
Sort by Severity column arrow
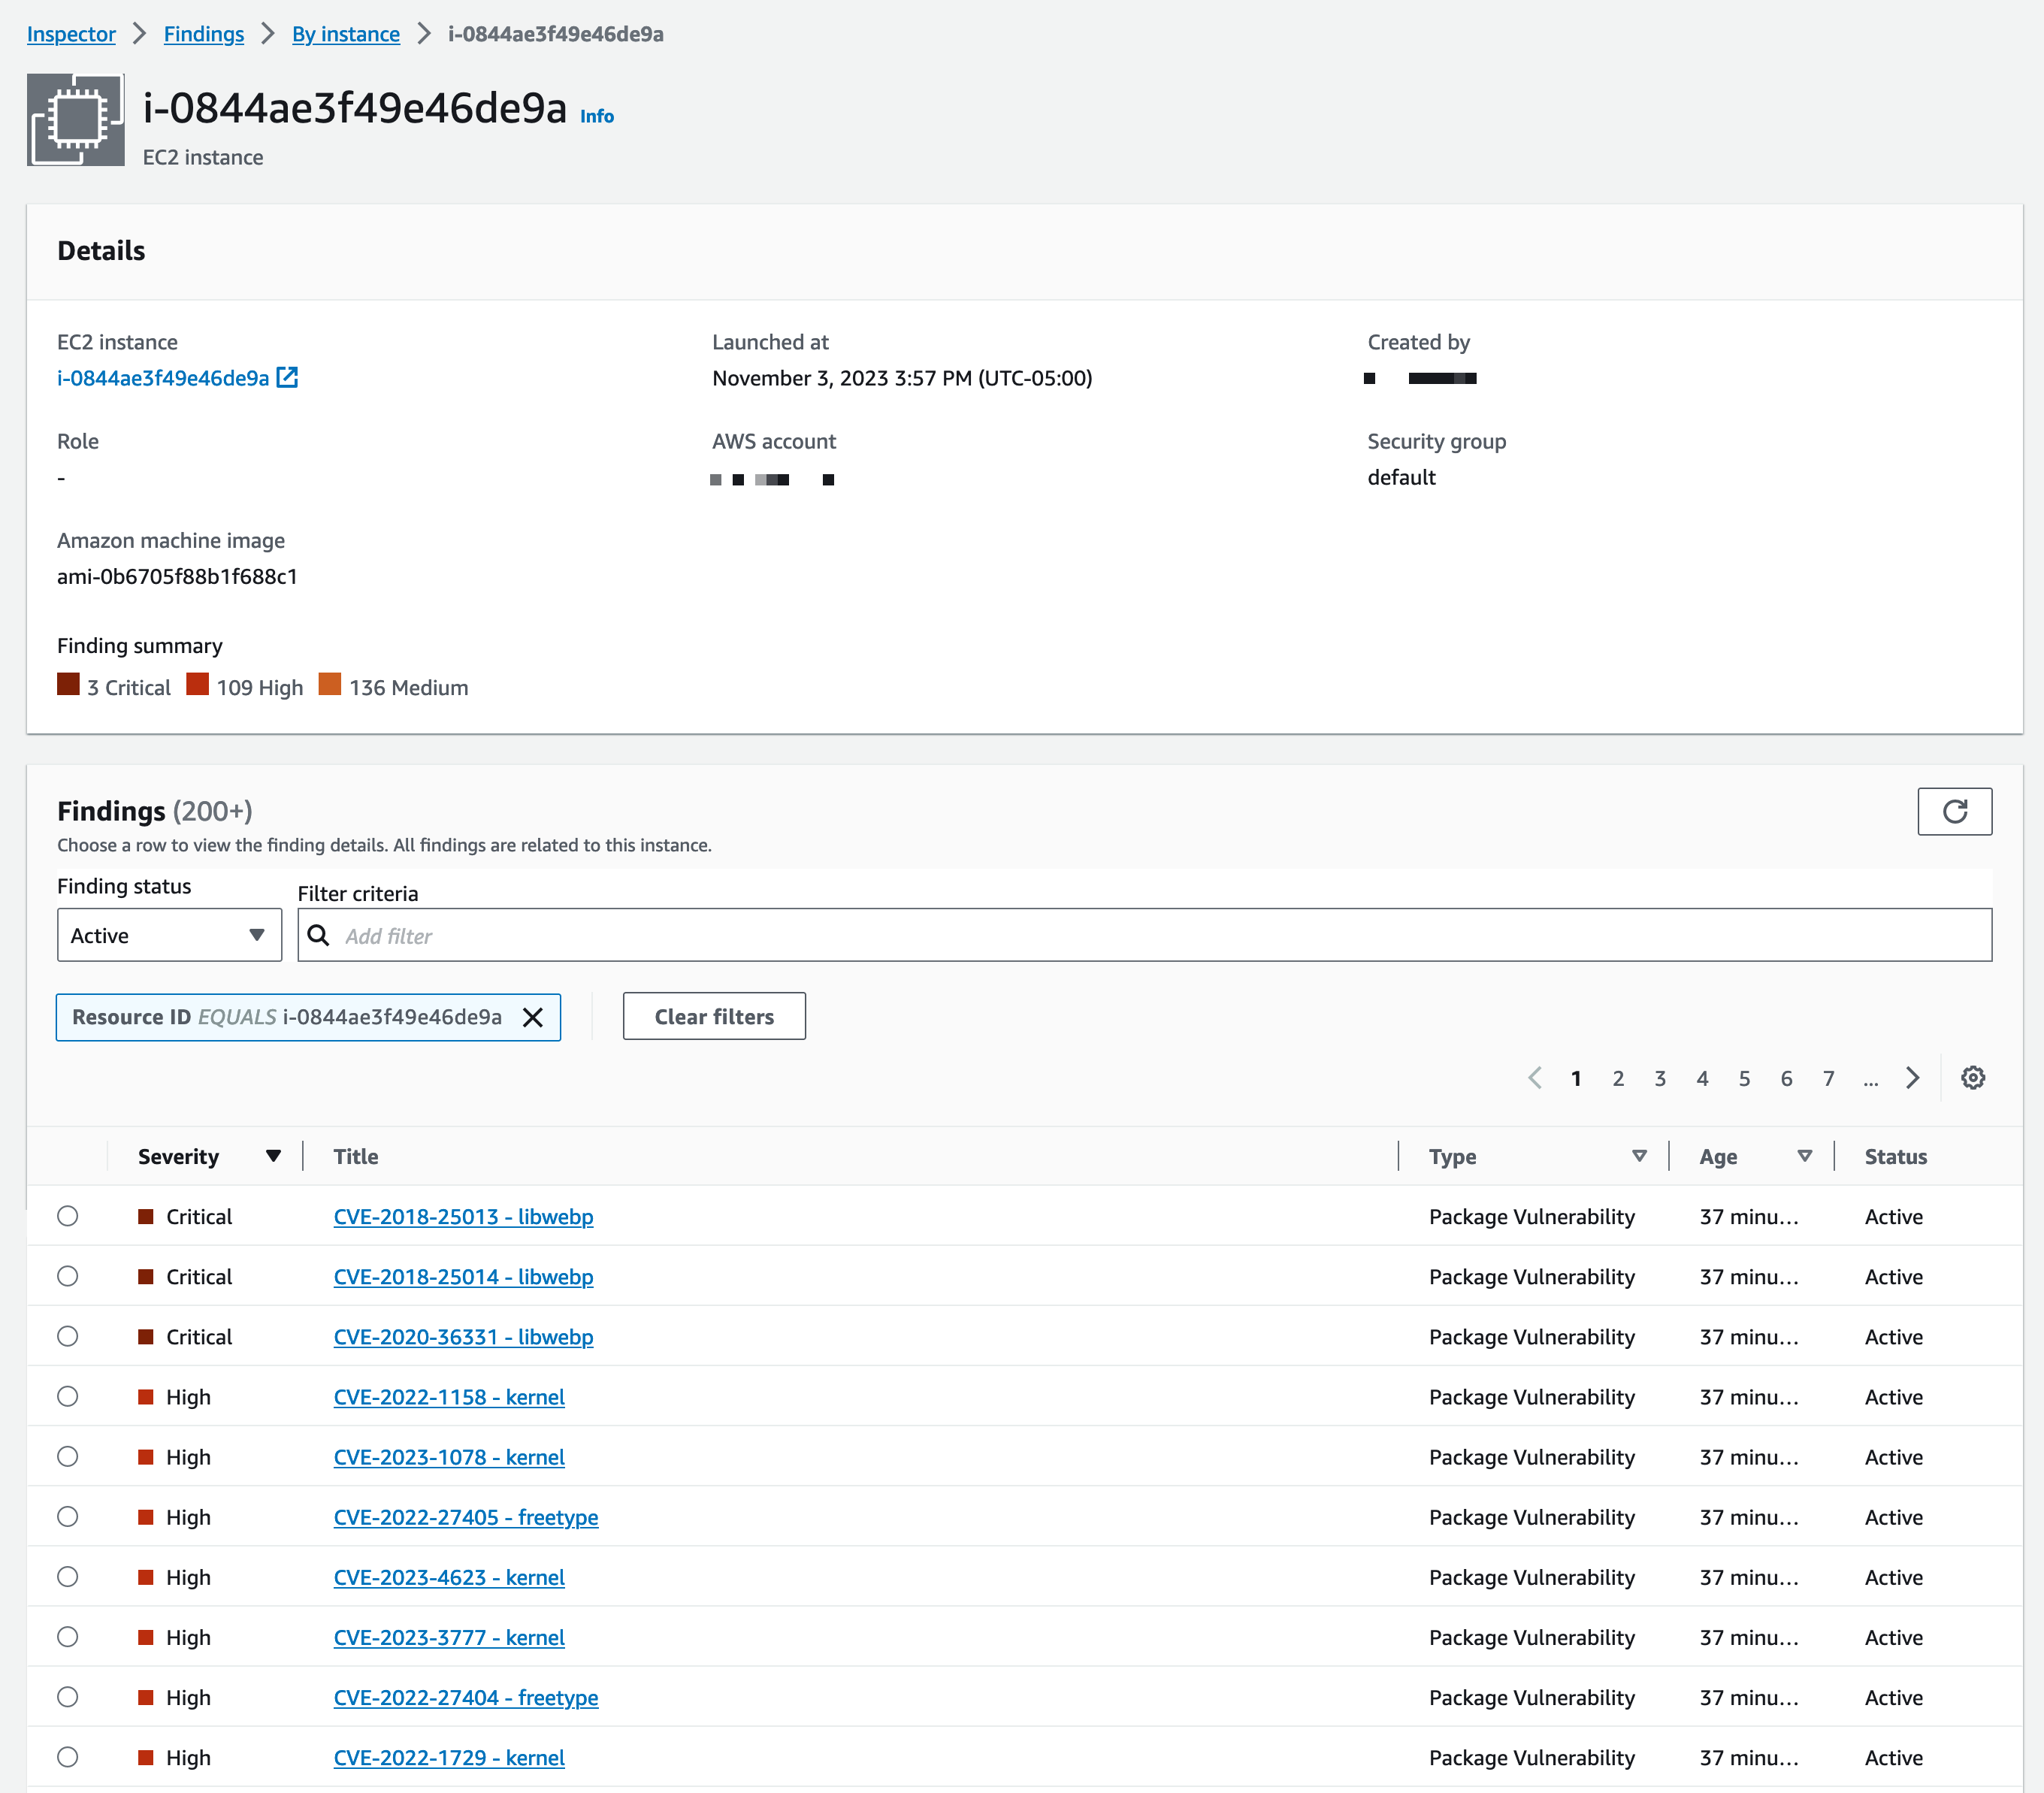pos(273,1156)
